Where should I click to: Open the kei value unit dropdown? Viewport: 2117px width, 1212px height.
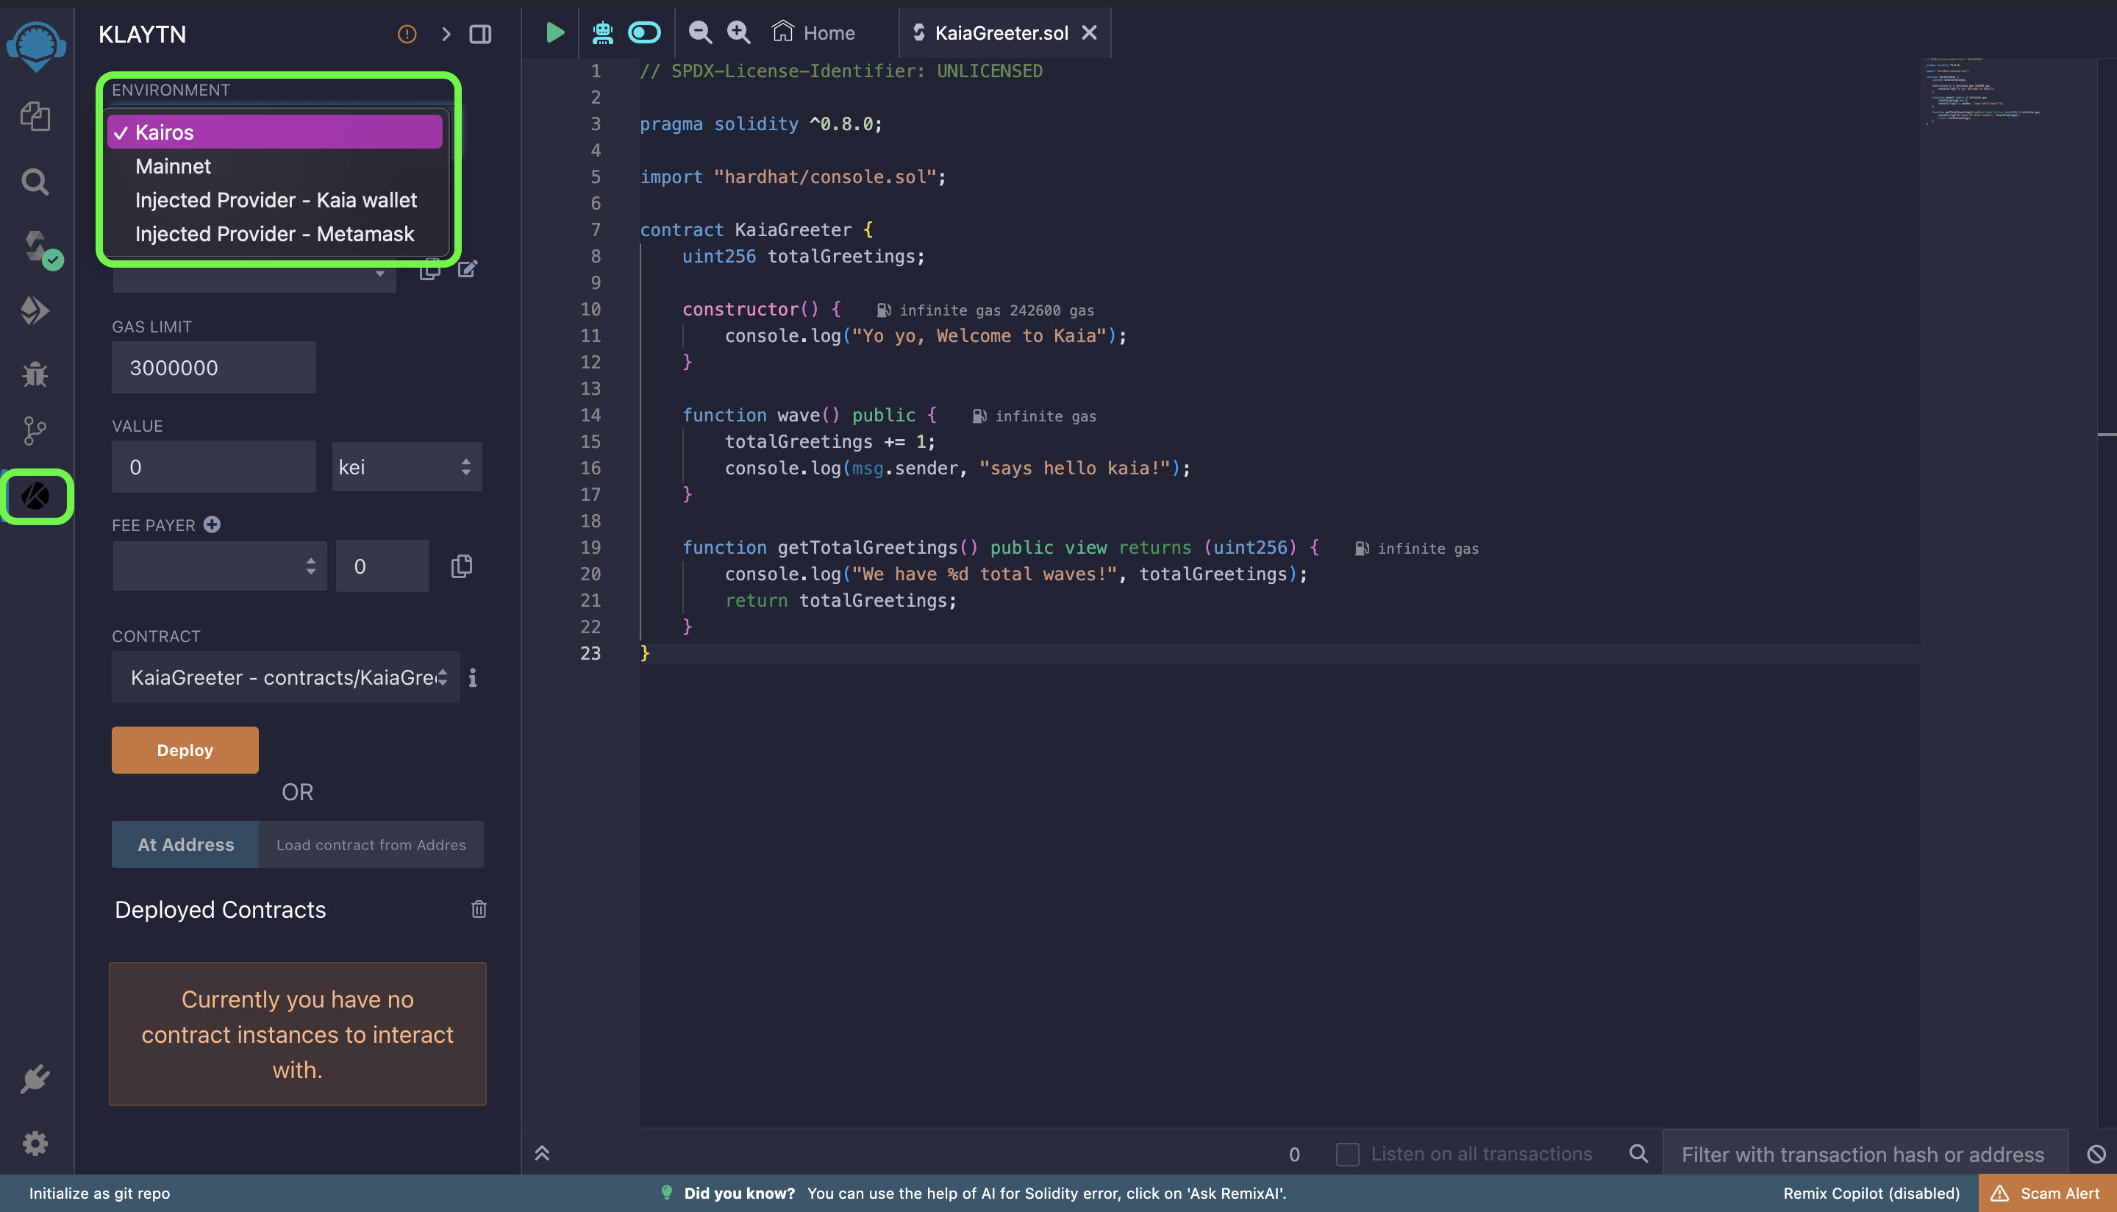point(406,467)
